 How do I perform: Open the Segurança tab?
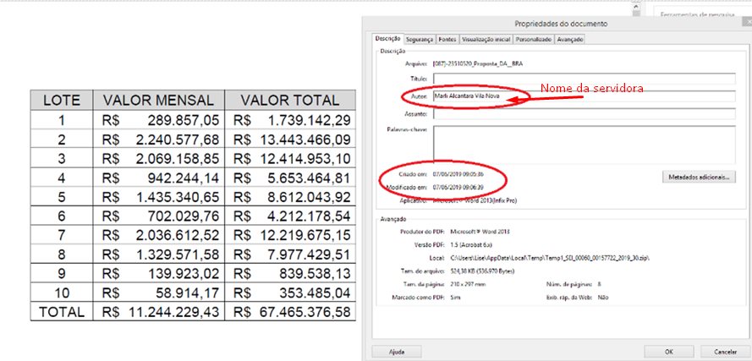click(420, 39)
